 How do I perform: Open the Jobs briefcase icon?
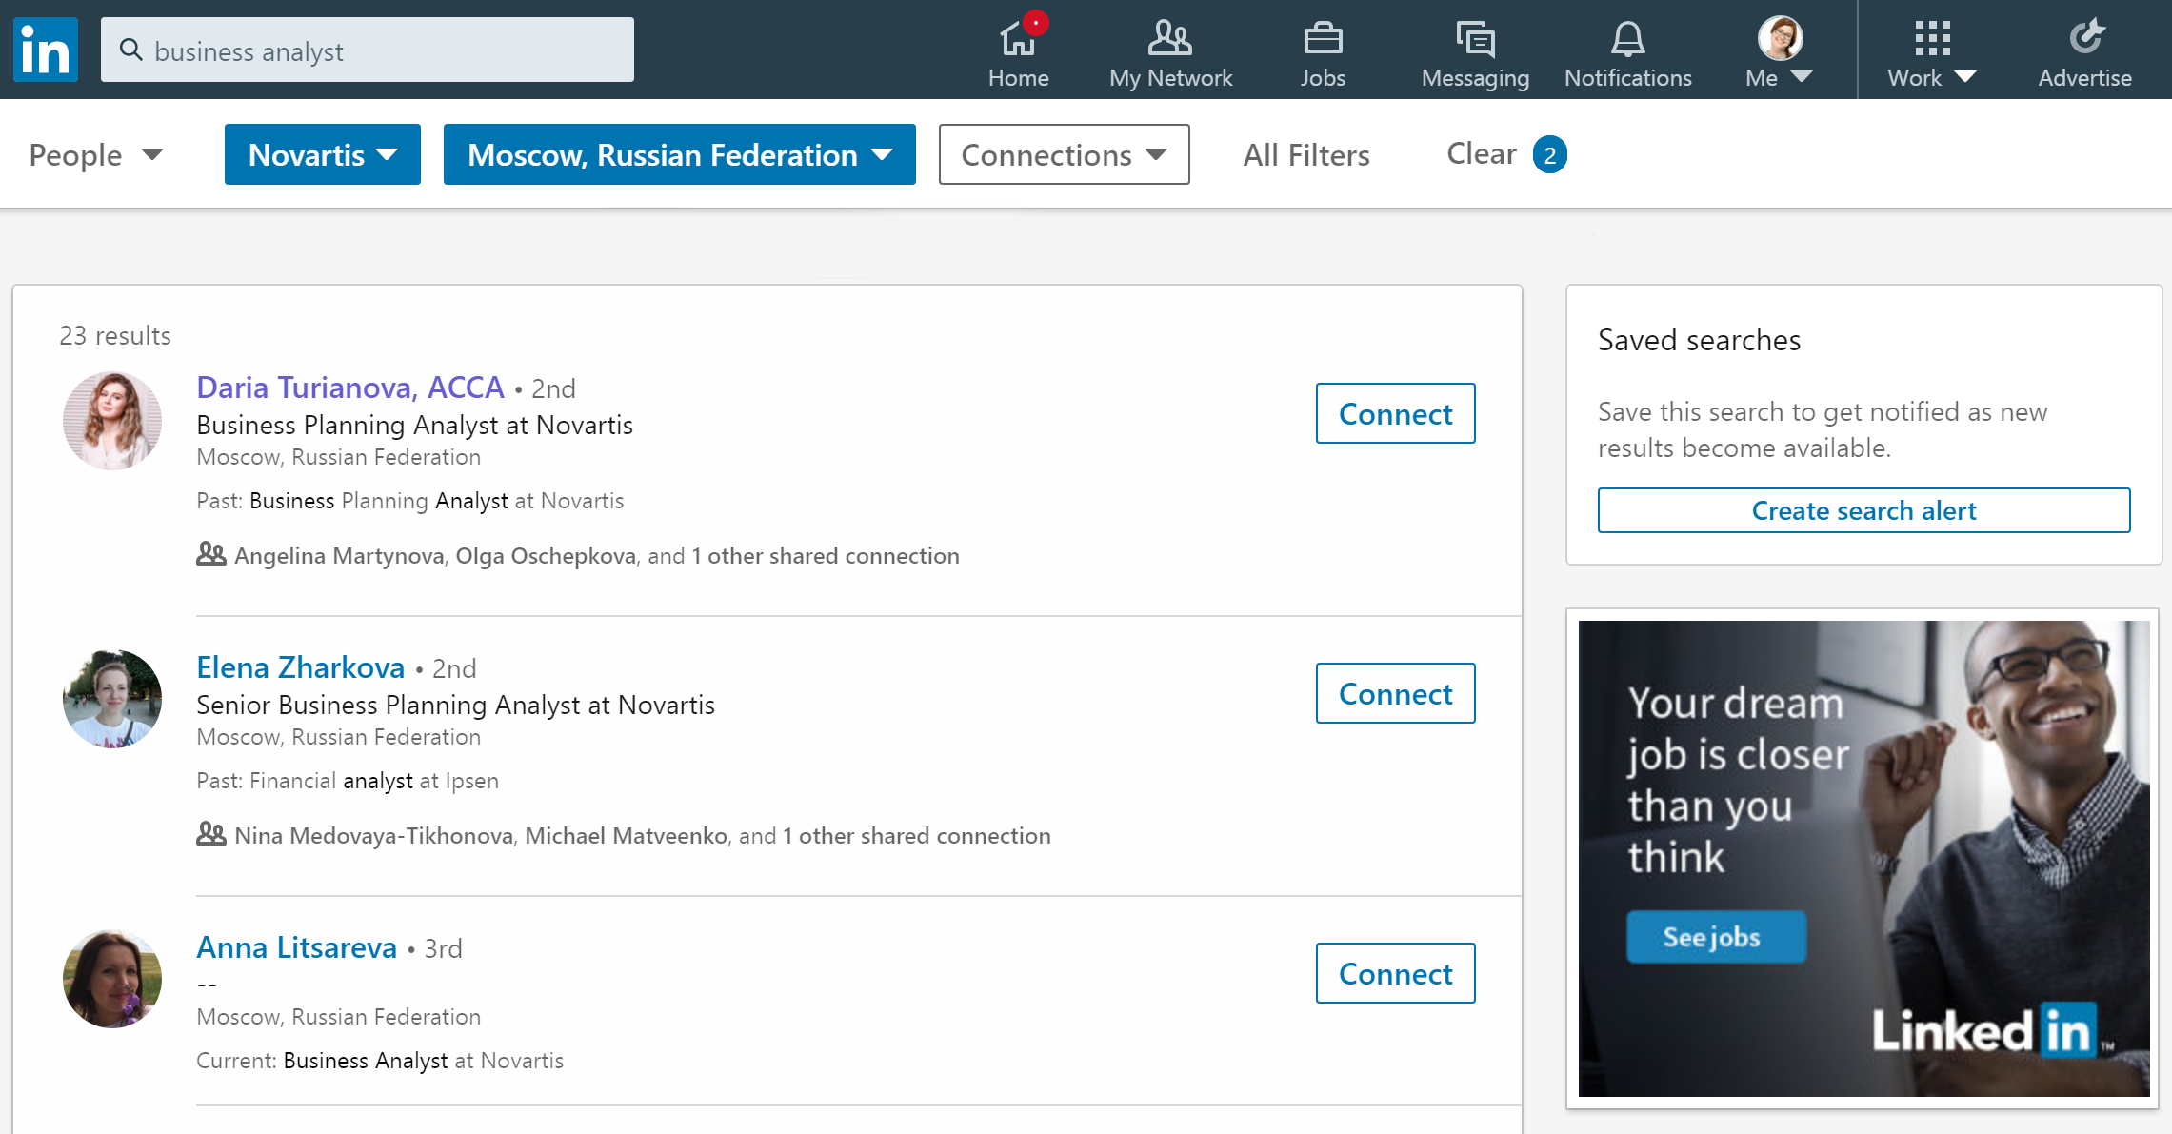1323,39
